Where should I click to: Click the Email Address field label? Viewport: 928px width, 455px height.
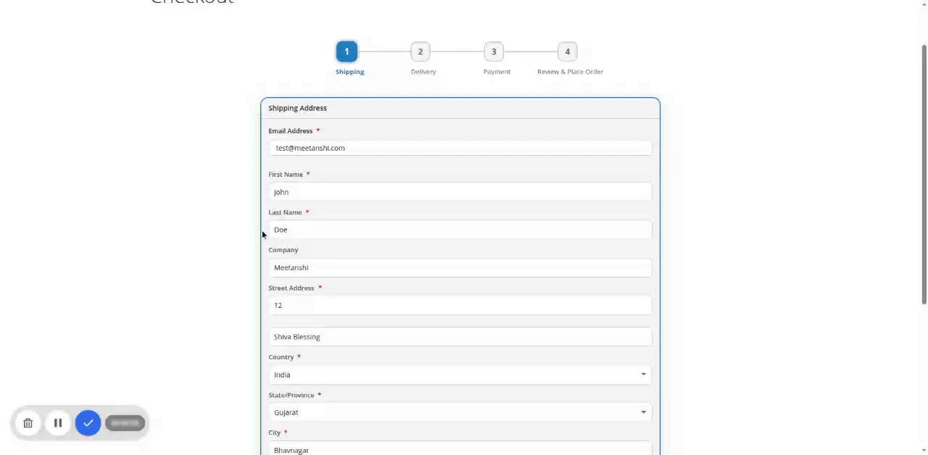(x=290, y=131)
